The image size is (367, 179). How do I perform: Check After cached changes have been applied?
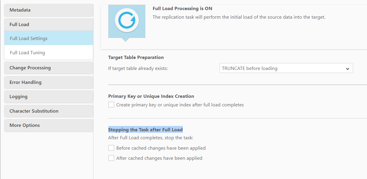tap(111, 158)
